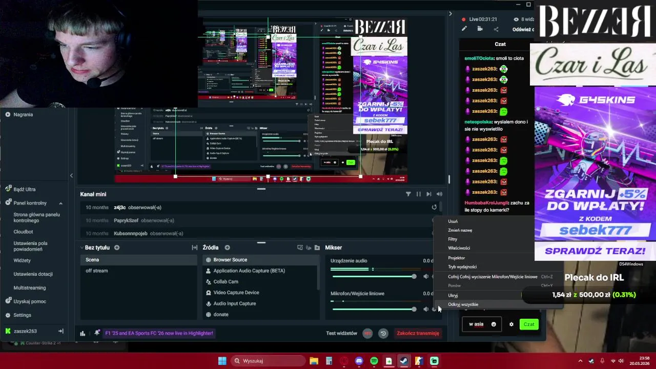Undo Mikrofon mute via Cofnij entry

pyautogui.click(x=493, y=277)
